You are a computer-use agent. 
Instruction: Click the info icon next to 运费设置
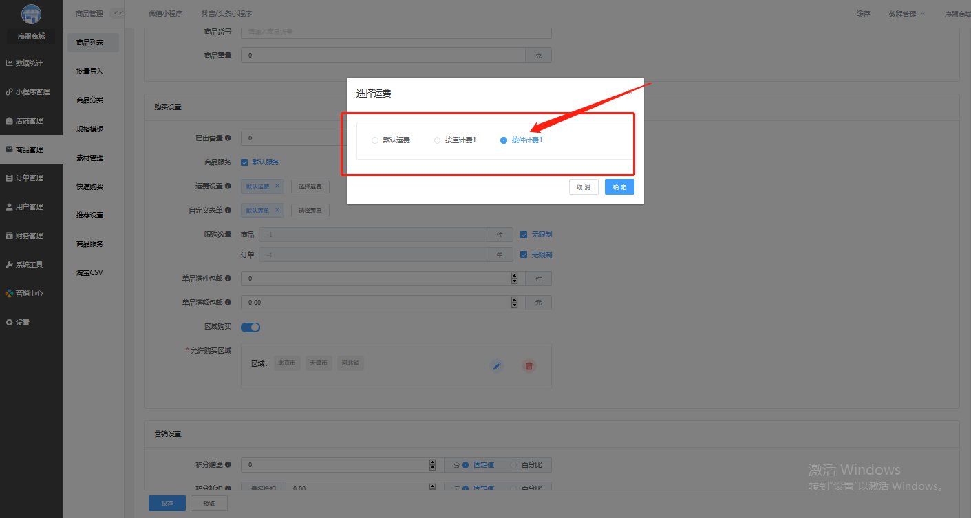click(228, 186)
